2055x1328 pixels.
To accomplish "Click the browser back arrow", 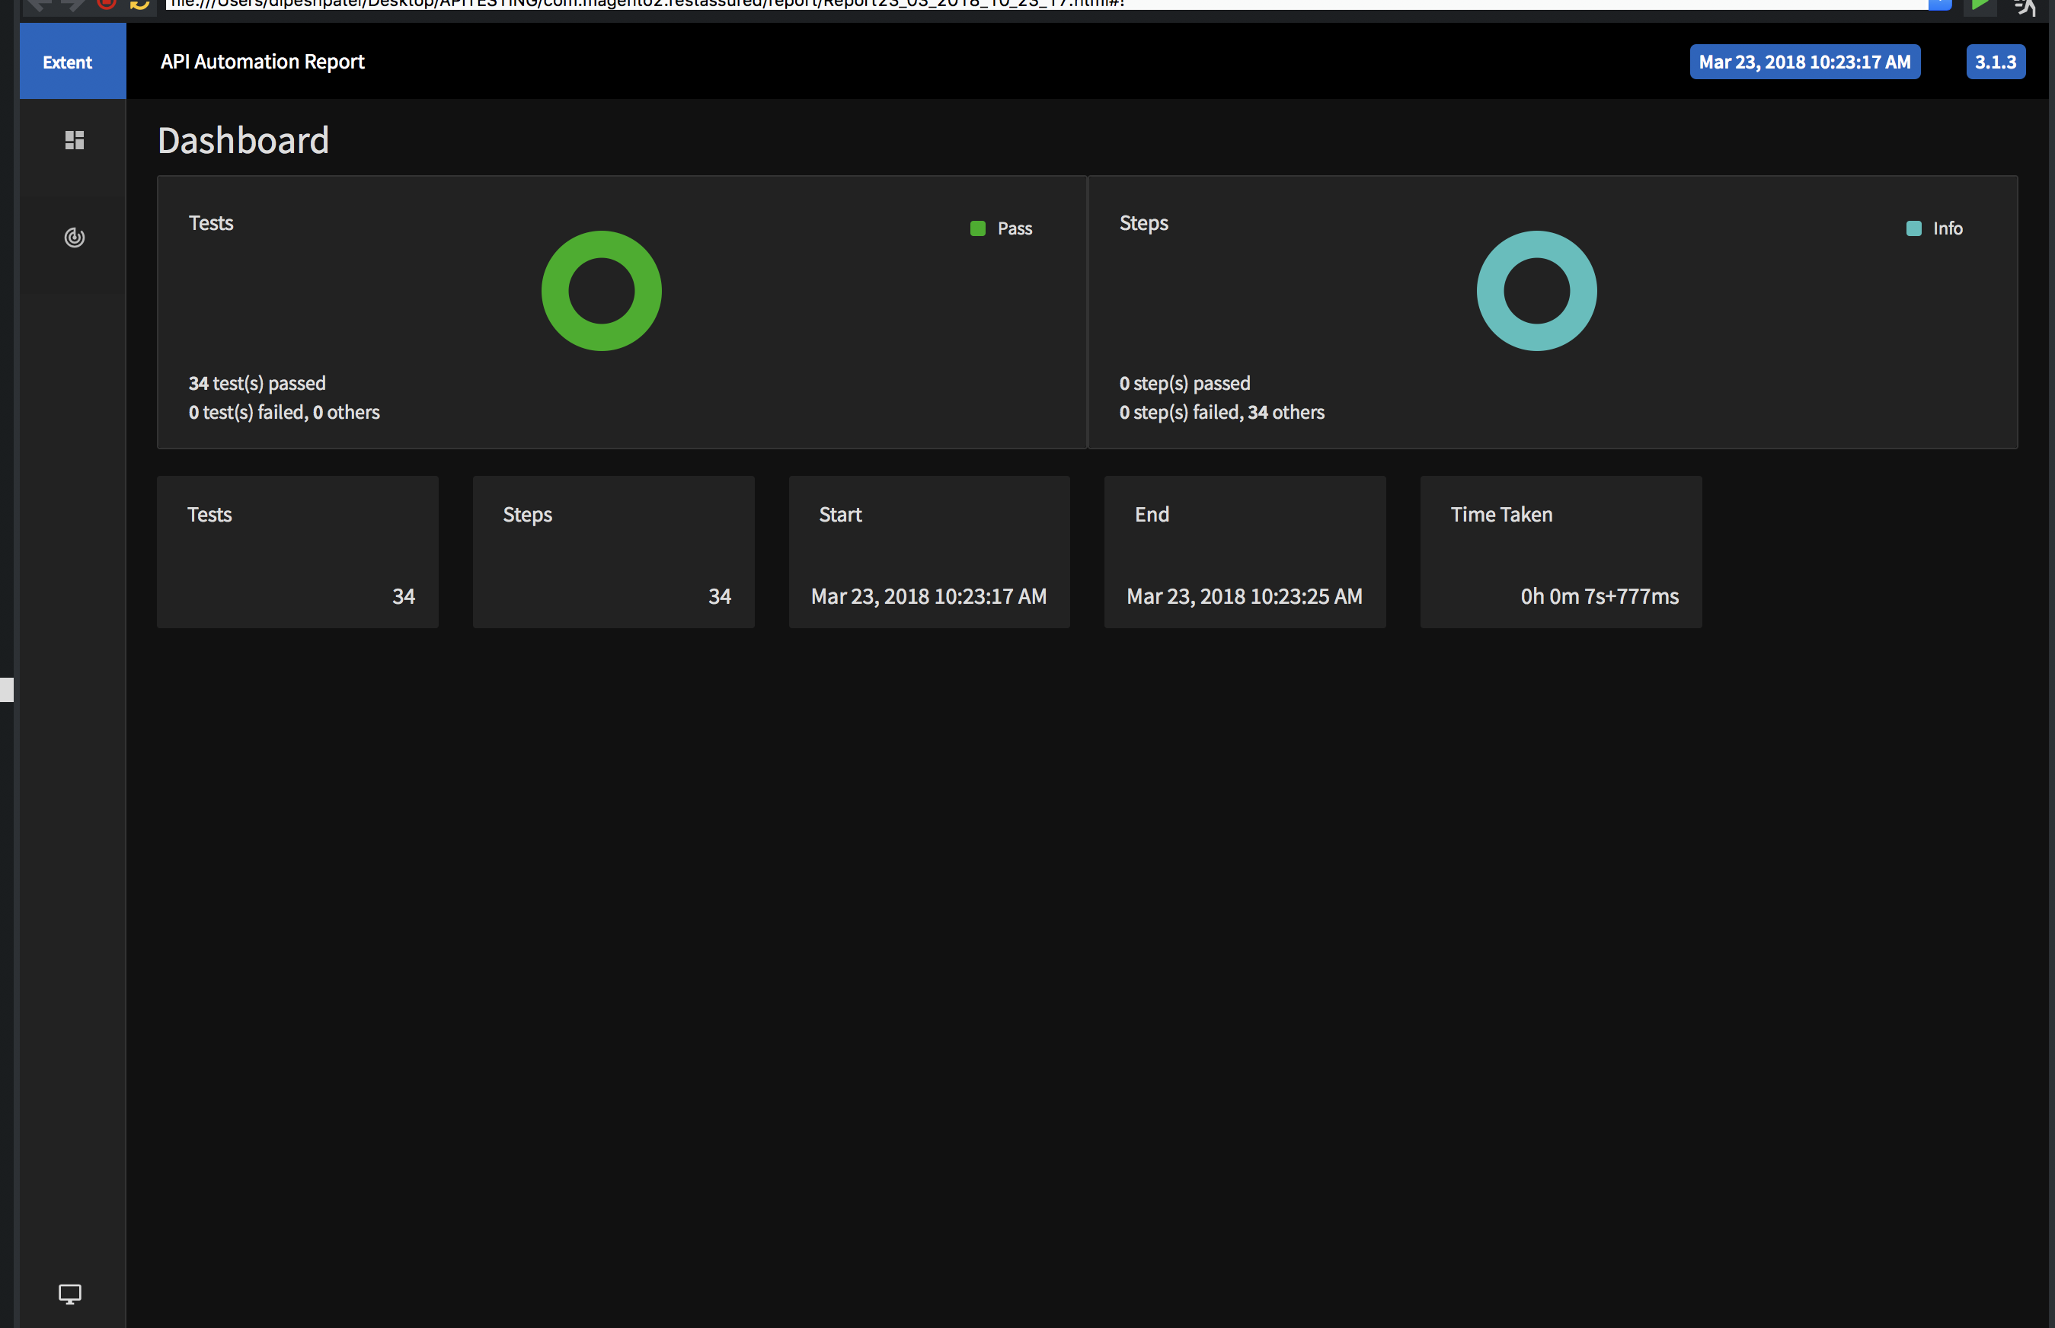I will point(39,5).
